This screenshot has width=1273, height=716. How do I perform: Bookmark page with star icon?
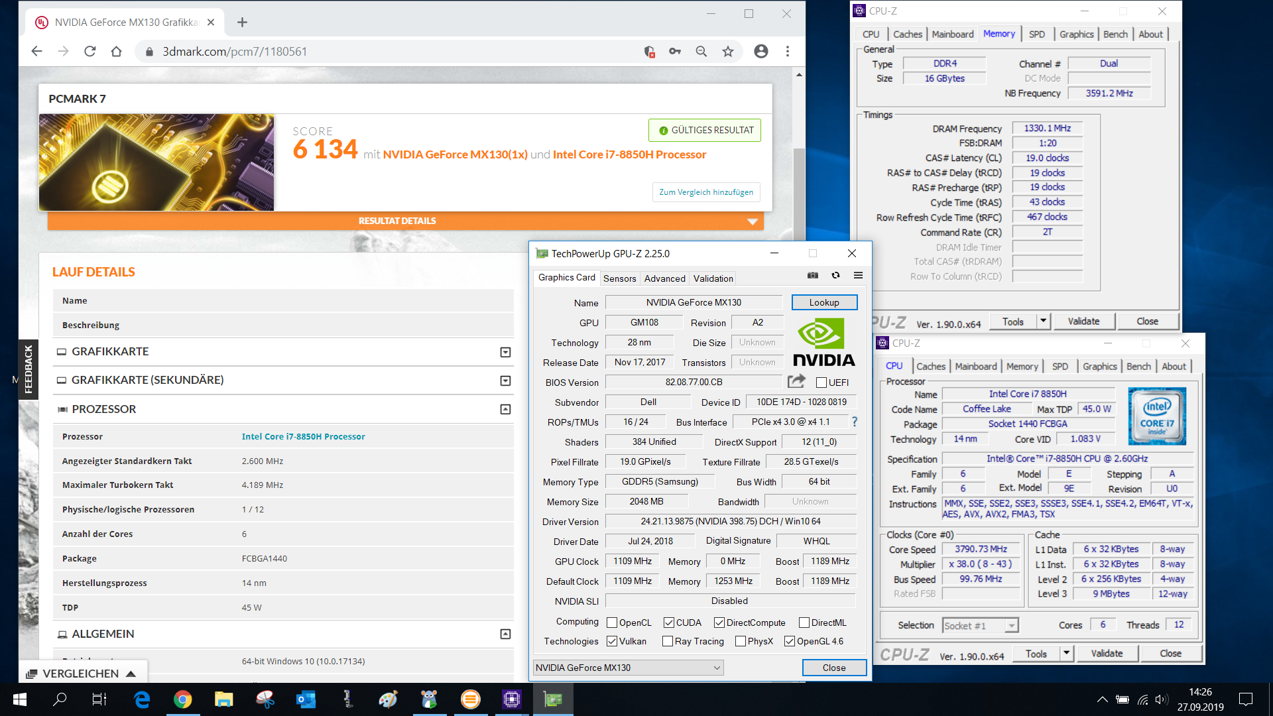pos(728,51)
